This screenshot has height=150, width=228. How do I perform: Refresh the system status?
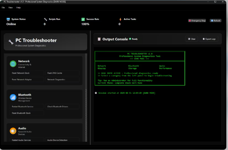tap(215, 21)
